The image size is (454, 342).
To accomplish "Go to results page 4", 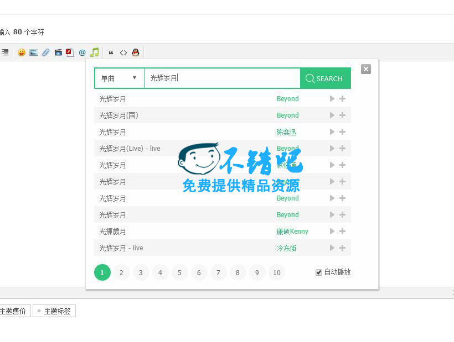I will [160, 272].
